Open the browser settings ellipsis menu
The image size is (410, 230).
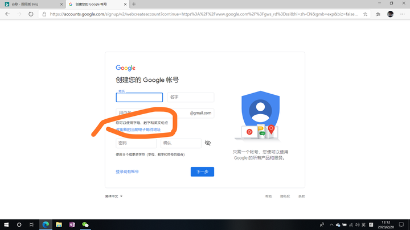tap(403, 14)
